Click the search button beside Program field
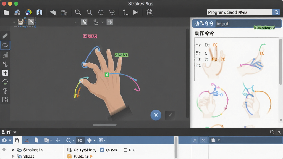Image resolution: width=283 pixels, height=159 pixels. (x=276, y=12)
